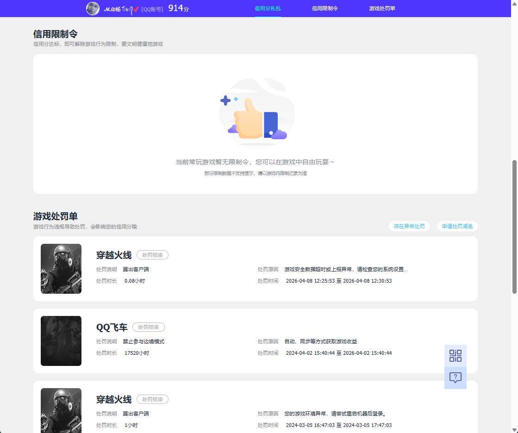Image resolution: width=518 pixels, height=433 pixels.
Task: Click the 信用限制令 section heading
Action: [x=55, y=34]
